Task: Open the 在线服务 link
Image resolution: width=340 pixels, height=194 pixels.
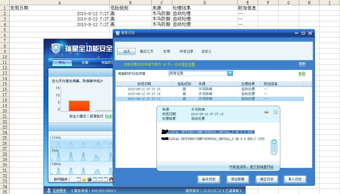Action: 60,191
